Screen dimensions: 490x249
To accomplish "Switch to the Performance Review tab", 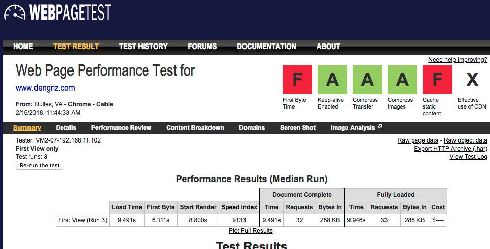I will click(x=121, y=128).
